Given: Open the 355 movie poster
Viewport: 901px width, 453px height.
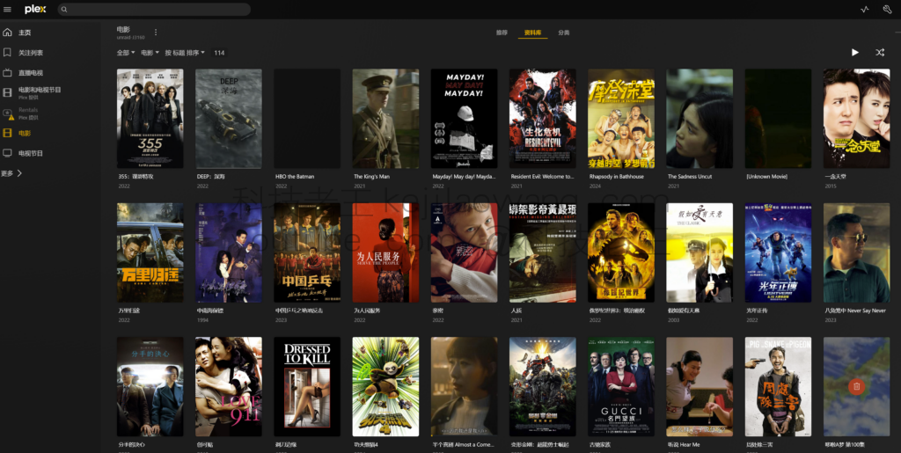Looking at the screenshot, I should pos(150,119).
